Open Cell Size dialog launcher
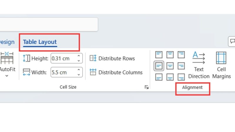This screenshot has width=235, height=132. pyautogui.click(x=147, y=87)
